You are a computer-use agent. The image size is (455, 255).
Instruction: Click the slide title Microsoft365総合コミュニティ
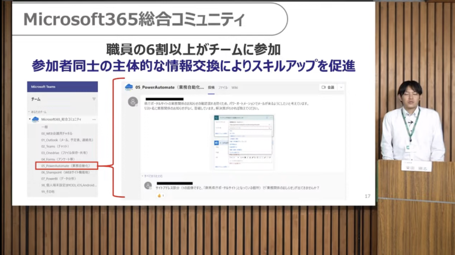[x=134, y=19]
